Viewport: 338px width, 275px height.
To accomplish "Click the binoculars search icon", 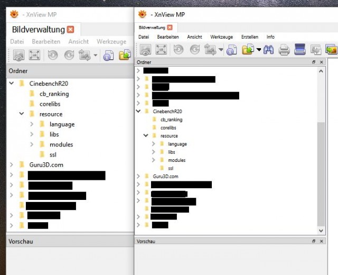I will 269,50.
